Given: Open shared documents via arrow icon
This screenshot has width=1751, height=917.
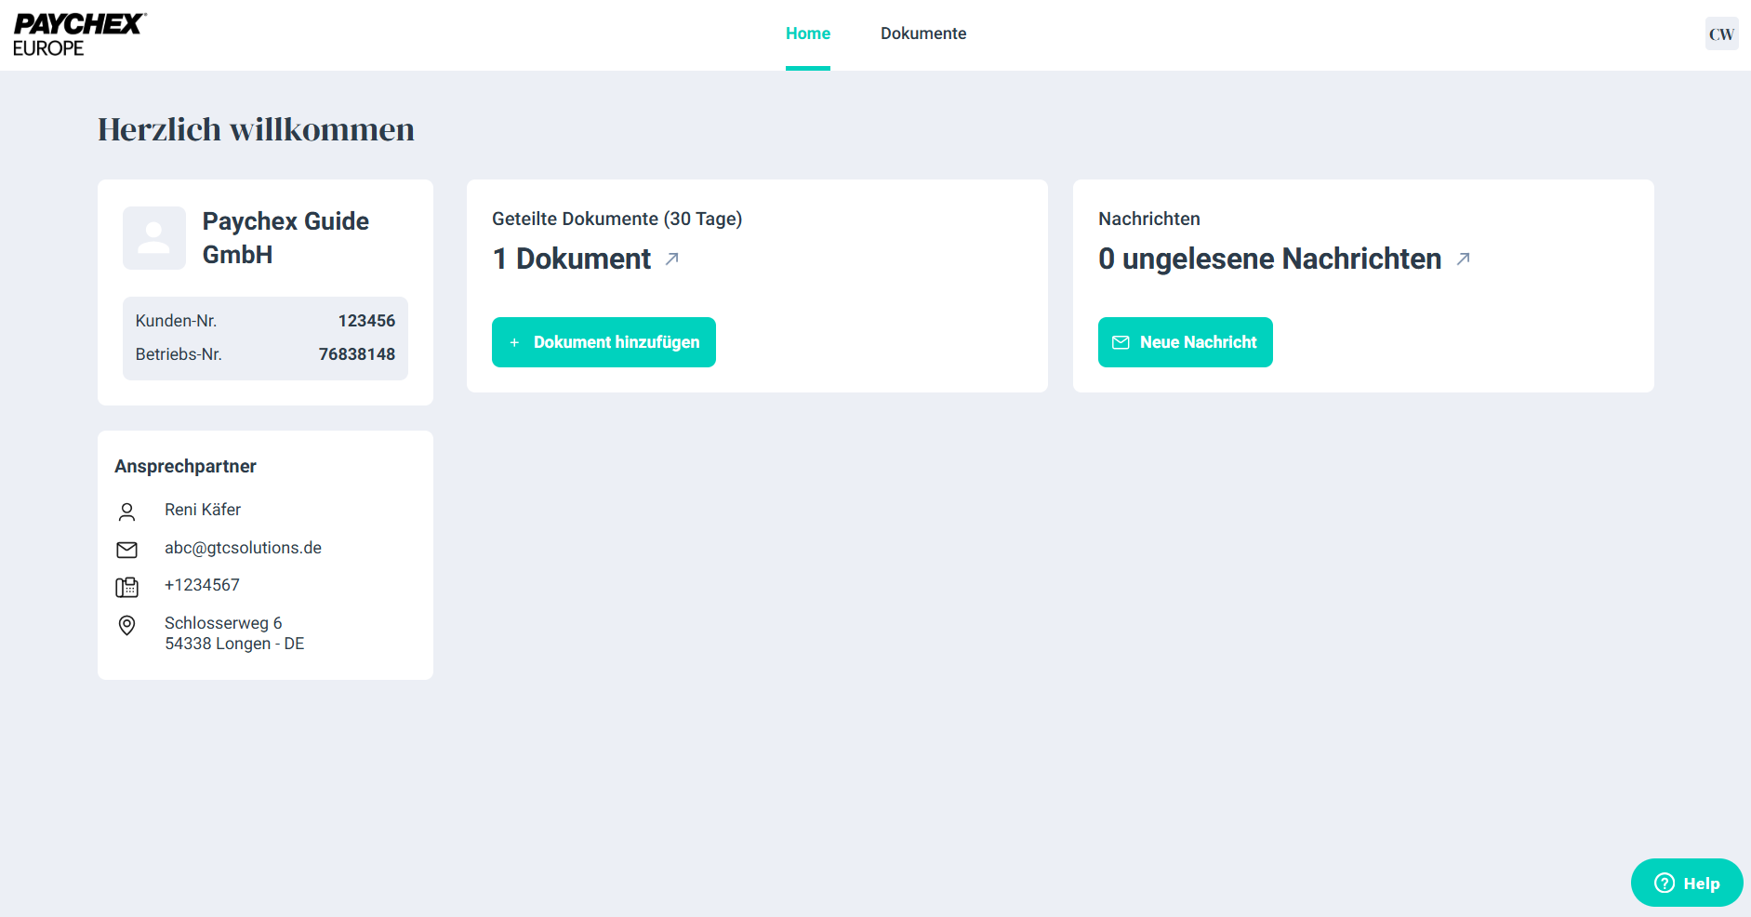Looking at the screenshot, I should [x=672, y=259].
